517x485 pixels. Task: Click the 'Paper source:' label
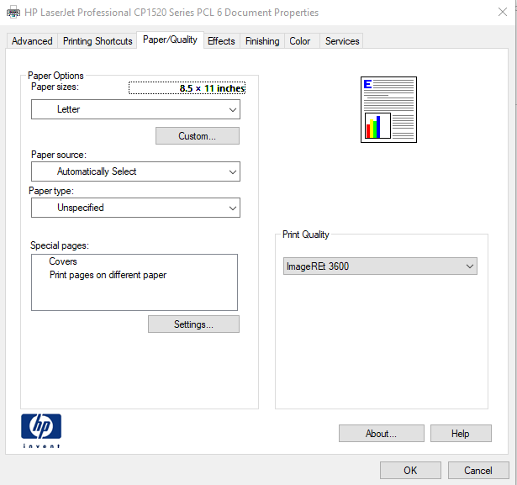pyautogui.click(x=59, y=155)
